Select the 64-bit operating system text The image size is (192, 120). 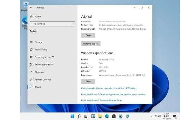click(x=121, y=25)
